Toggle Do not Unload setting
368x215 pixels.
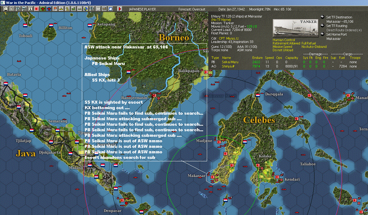coord(283,50)
